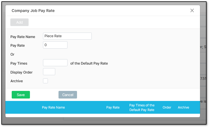The image size is (209, 127).
Task: Tick the Archive checkbox
Action: 45,81
